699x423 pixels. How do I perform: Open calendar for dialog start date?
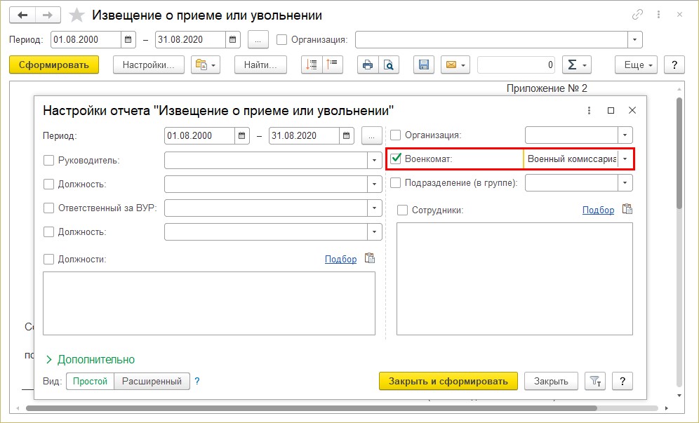pos(241,136)
